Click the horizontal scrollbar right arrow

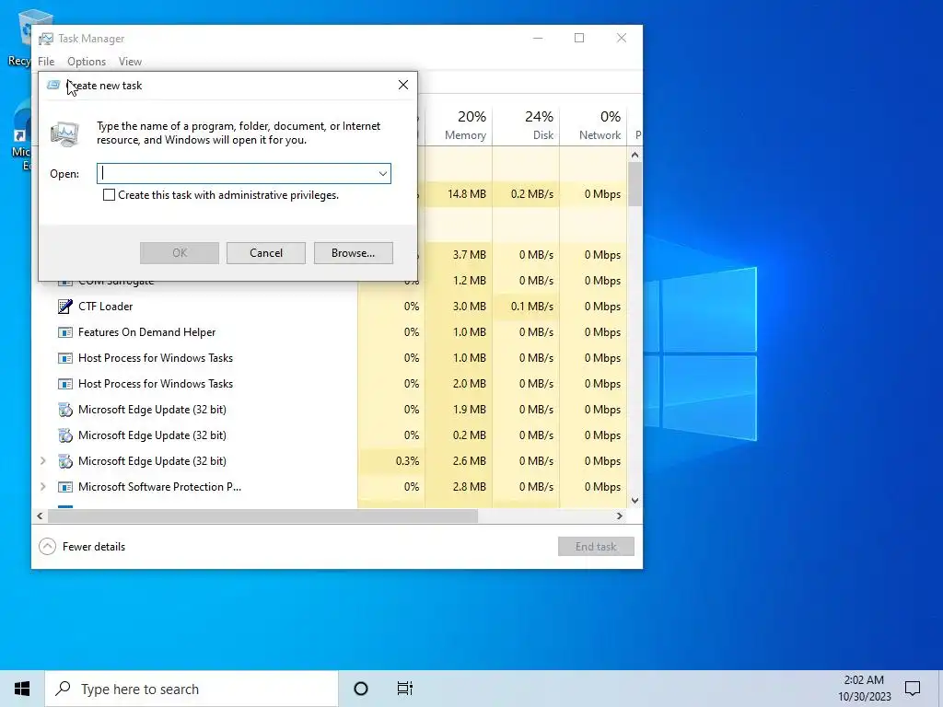tap(620, 516)
